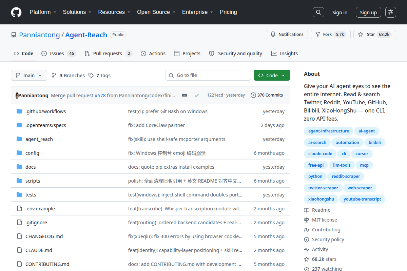Screen dimensions: 407x271
Task: Open commit 'docs: quote pip extras install examples'
Action: (x=171, y=167)
